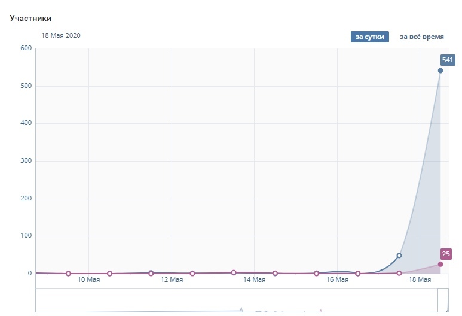Click the blue data point labeled 541
The width and height of the screenshot is (462, 316).
(440, 71)
